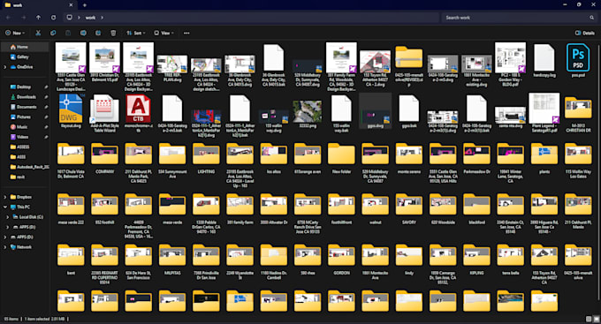
Task: Open the COMPANY folder
Action: [104, 154]
